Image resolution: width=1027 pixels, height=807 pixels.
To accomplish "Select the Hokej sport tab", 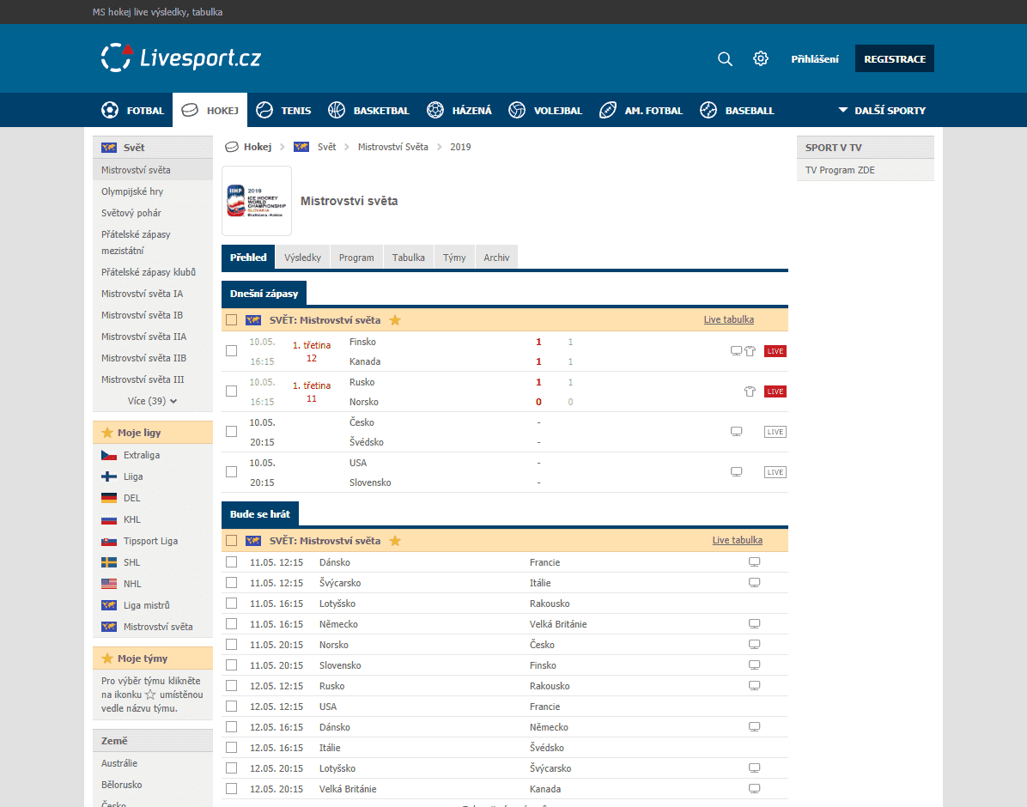I will 210,110.
